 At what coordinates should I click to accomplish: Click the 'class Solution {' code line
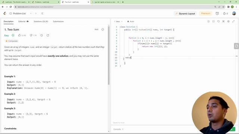pos(128,27)
